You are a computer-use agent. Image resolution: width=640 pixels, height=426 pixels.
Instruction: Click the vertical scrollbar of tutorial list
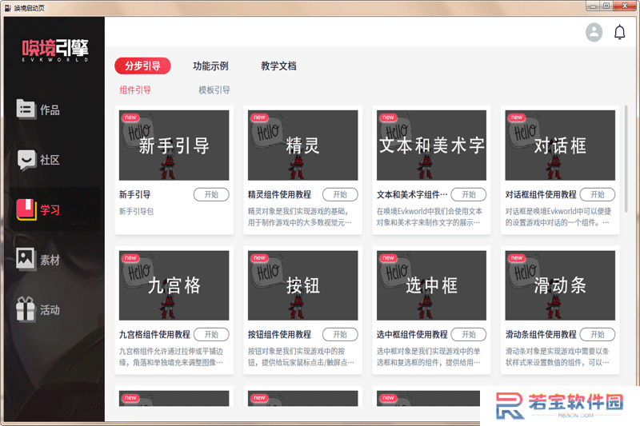pos(626,158)
